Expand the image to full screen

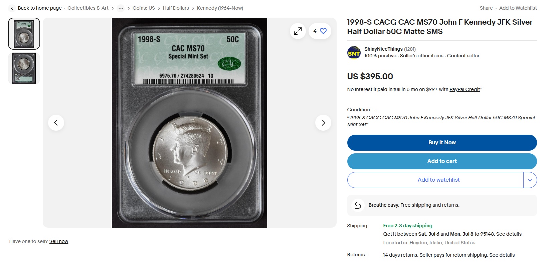298,31
